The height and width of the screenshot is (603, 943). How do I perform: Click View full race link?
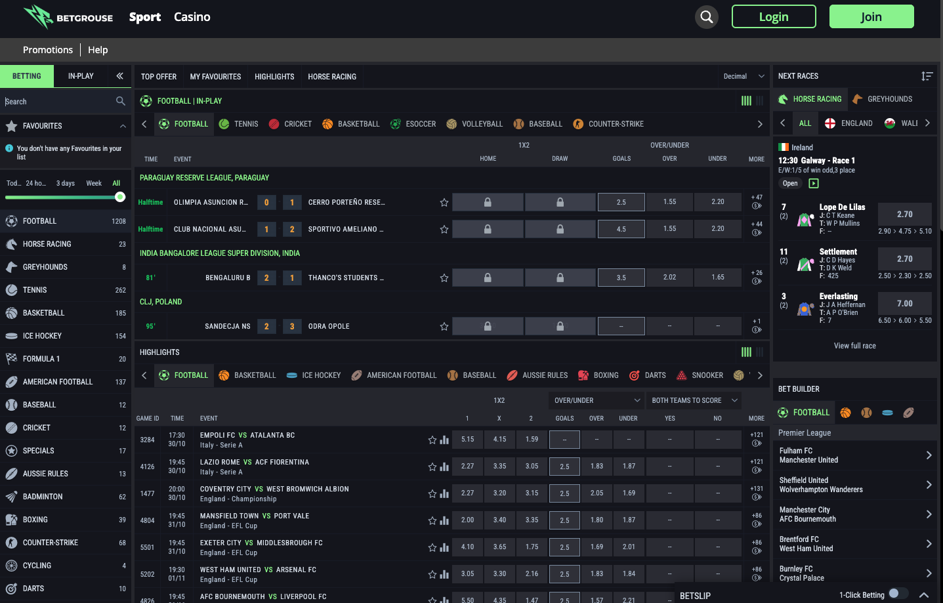pyautogui.click(x=854, y=346)
